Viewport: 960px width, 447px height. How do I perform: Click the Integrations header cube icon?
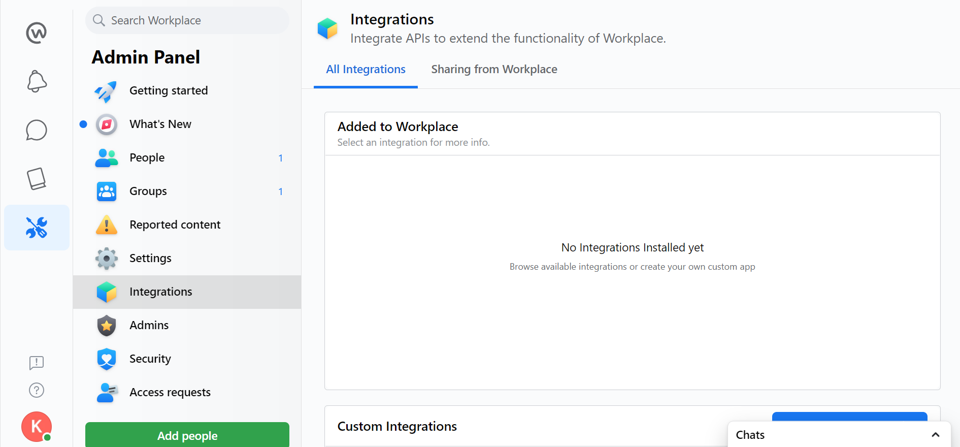[x=327, y=28]
